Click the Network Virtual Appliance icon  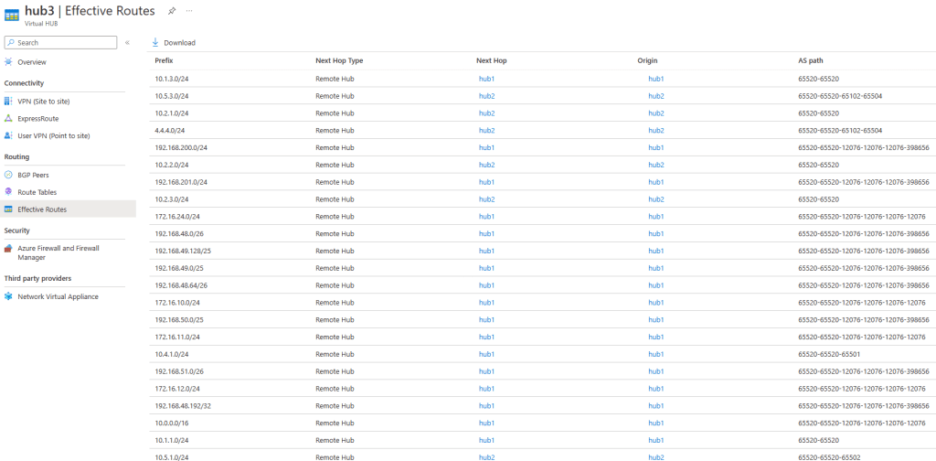[9, 296]
